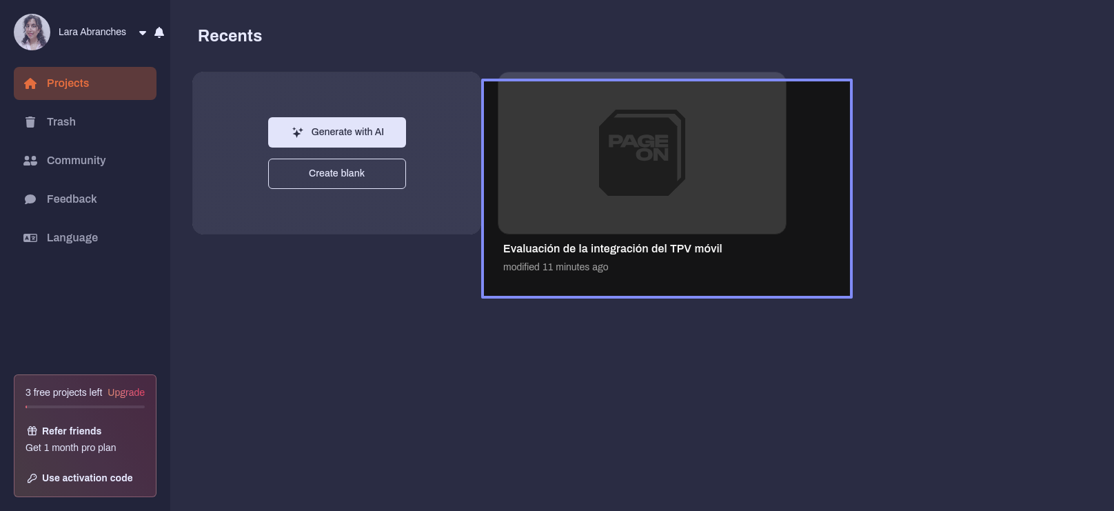Open the Evaluación de la integración project title
Screen dimensions: 1114x511
pos(612,249)
